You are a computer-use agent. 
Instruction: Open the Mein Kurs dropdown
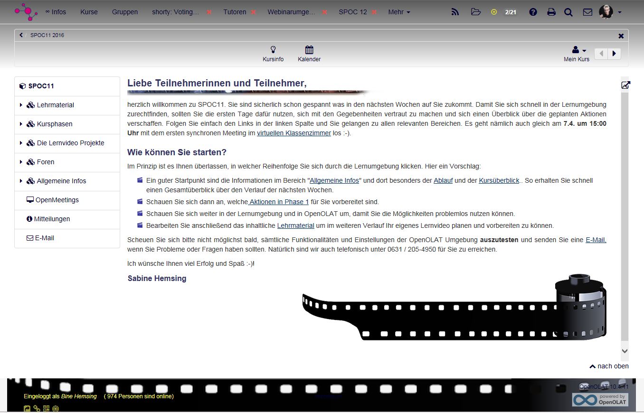click(x=578, y=54)
